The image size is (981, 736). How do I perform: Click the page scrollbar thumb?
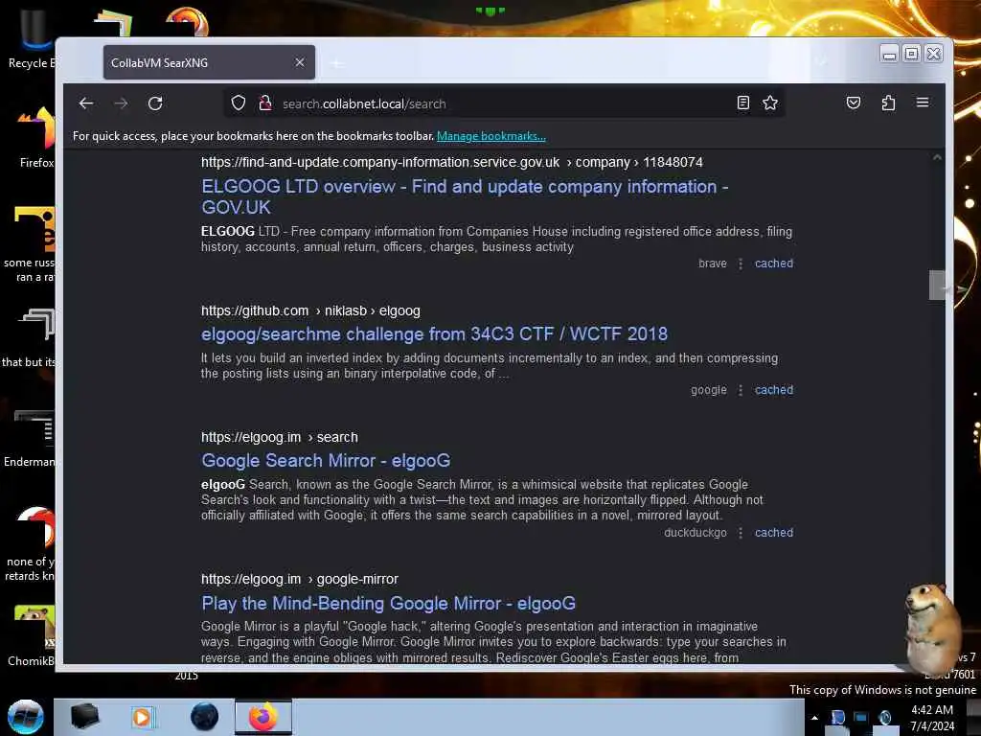point(937,286)
